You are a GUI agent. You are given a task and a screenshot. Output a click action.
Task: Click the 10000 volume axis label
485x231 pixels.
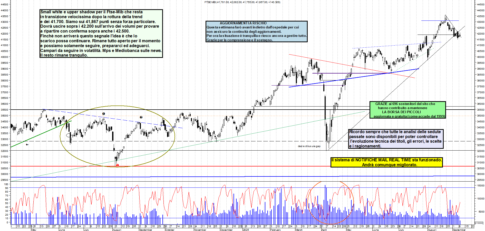click(x=481, y=198)
